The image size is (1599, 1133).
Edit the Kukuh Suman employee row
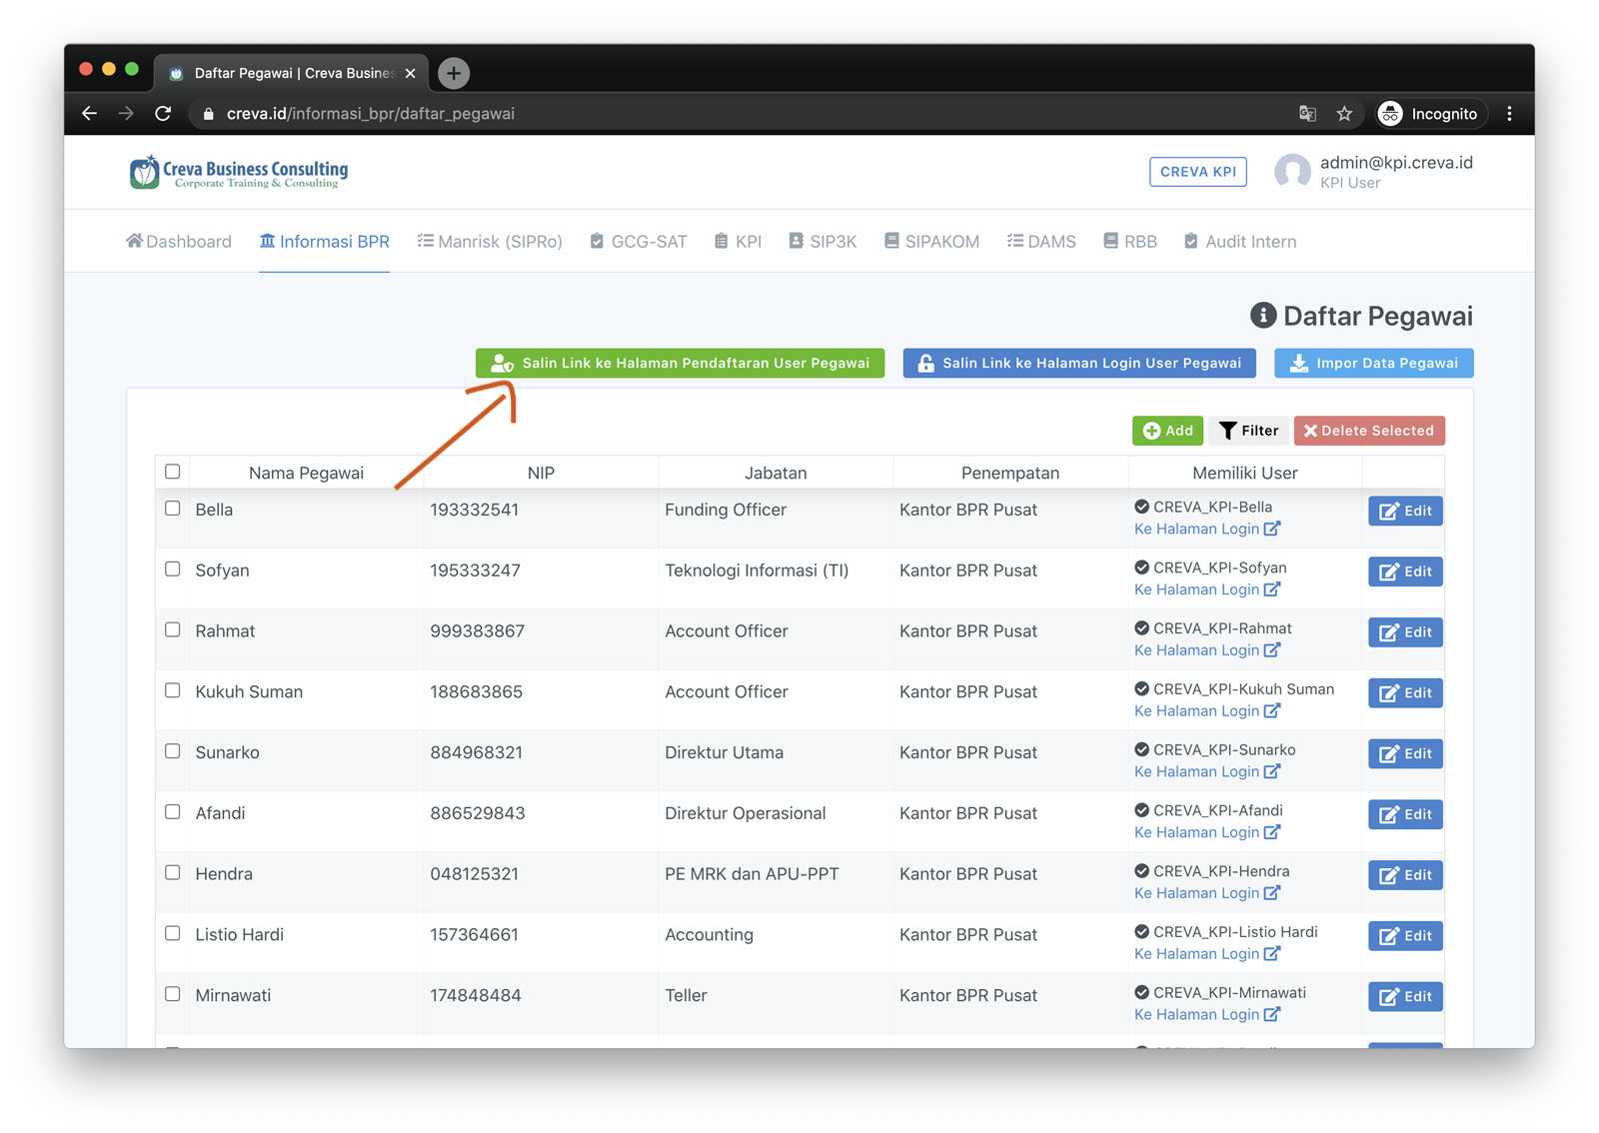[x=1405, y=693]
